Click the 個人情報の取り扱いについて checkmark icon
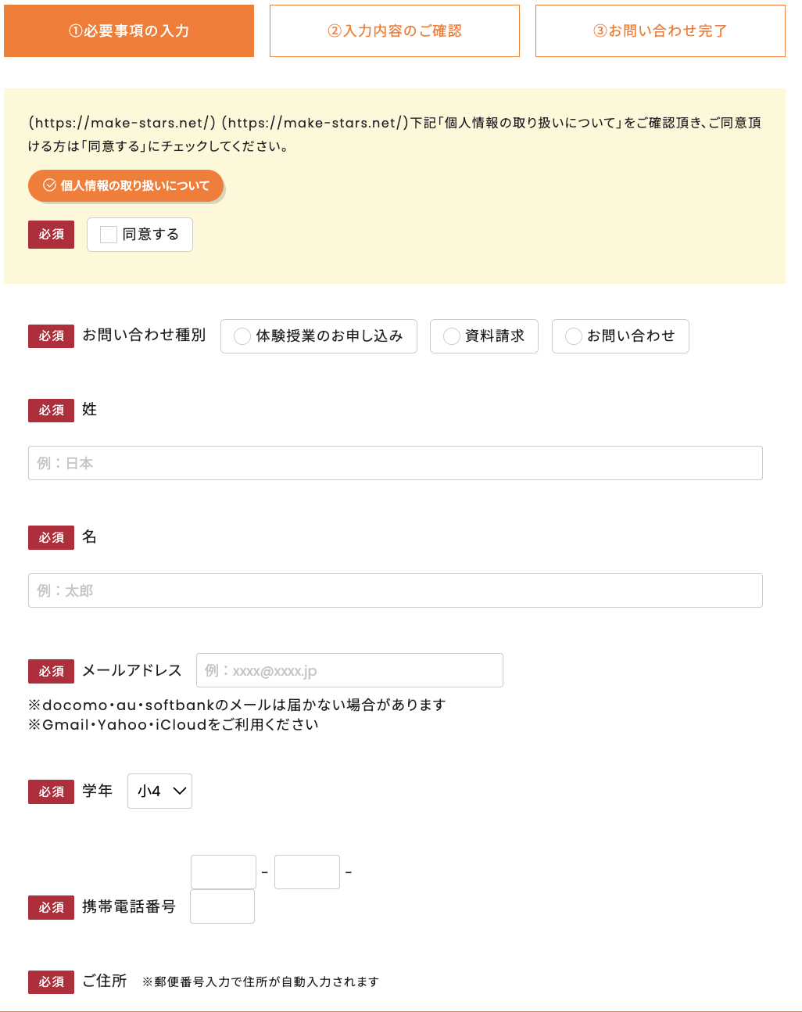Viewport: 802px width, 1012px height. [x=49, y=185]
